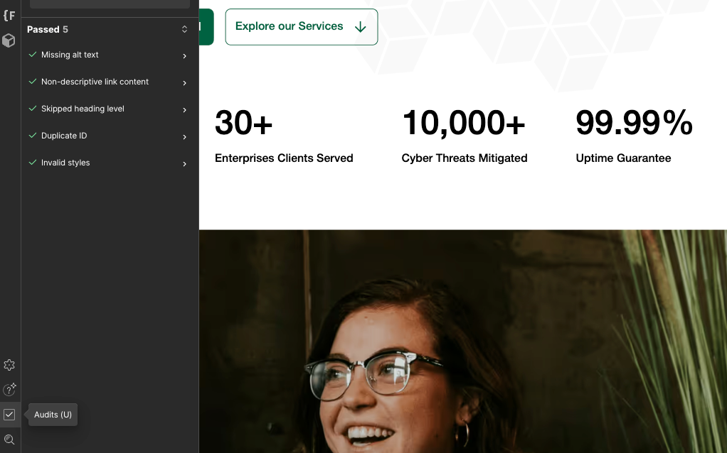Click the green check beside Missing alt text
The image size is (727, 453).
click(33, 55)
